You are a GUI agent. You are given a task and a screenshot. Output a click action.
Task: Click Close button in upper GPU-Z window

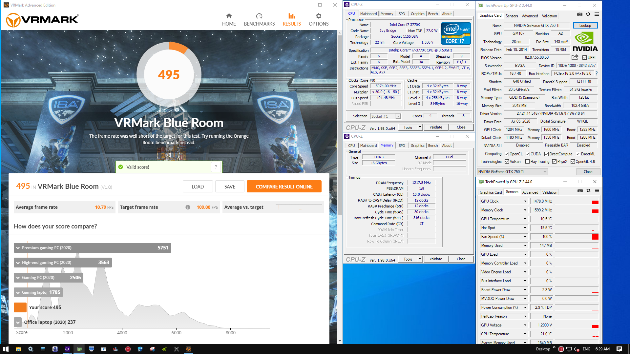click(x=588, y=172)
